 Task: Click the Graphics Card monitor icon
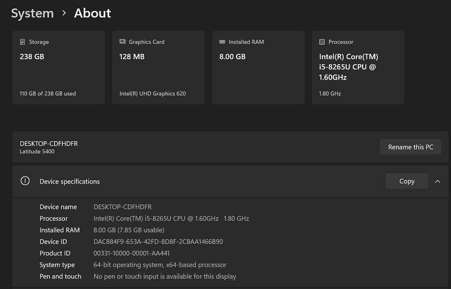tap(122, 42)
